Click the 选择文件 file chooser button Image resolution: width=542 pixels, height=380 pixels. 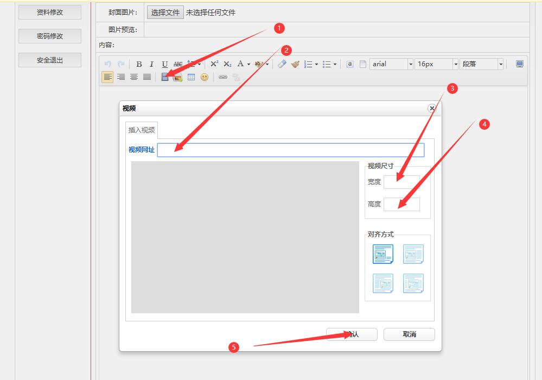point(165,12)
